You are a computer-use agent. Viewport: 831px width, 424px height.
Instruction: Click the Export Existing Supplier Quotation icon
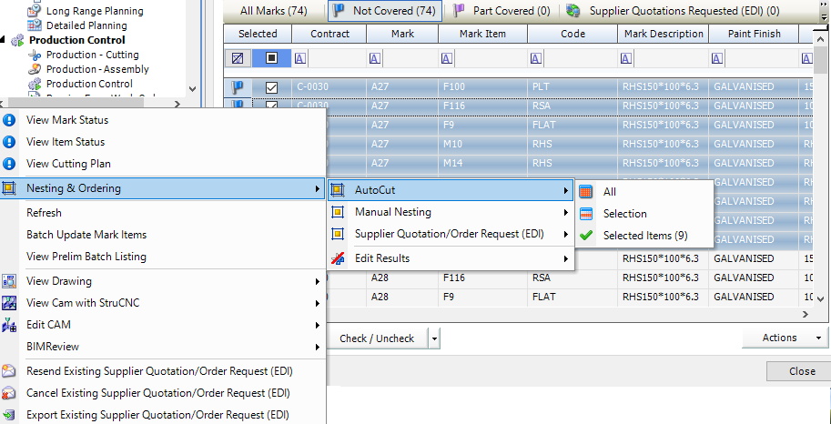9,415
